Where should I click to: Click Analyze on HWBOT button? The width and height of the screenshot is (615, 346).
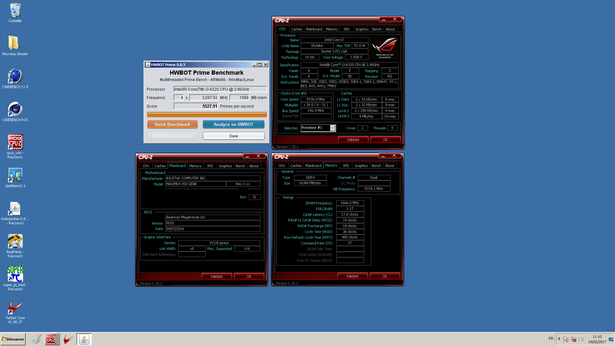point(234,124)
